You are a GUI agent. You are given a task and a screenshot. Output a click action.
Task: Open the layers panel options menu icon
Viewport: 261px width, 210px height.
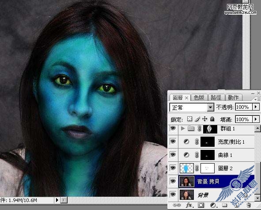[257, 99]
